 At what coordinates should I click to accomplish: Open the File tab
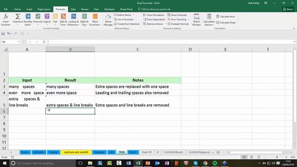[6, 9]
